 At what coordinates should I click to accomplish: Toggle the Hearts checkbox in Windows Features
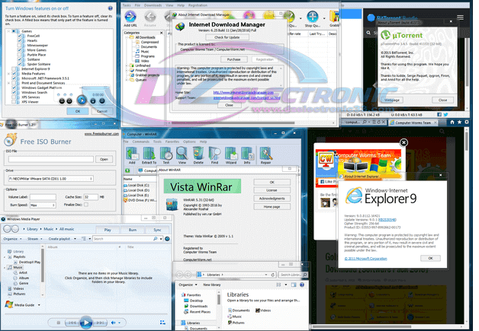point(19,40)
